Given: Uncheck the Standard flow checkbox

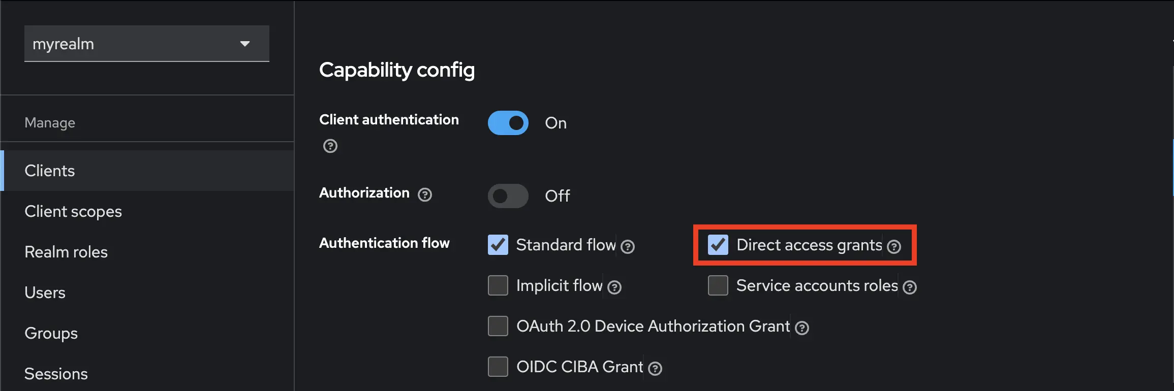Looking at the screenshot, I should click(x=498, y=245).
